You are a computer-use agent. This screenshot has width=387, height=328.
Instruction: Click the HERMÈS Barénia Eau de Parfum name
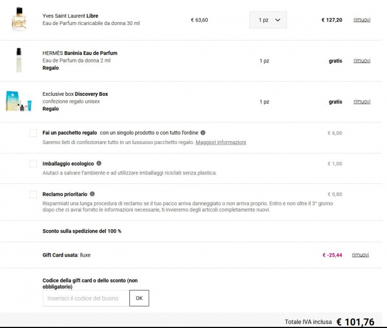80,53
